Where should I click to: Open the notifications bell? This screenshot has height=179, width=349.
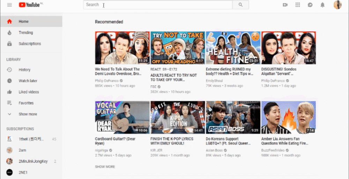(322, 5)
